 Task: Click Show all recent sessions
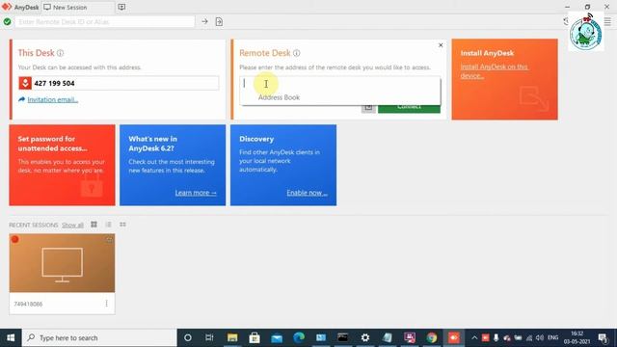point(72,225)
